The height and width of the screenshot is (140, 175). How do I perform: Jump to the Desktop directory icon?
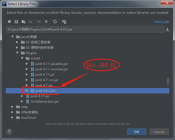coord(16,22)
